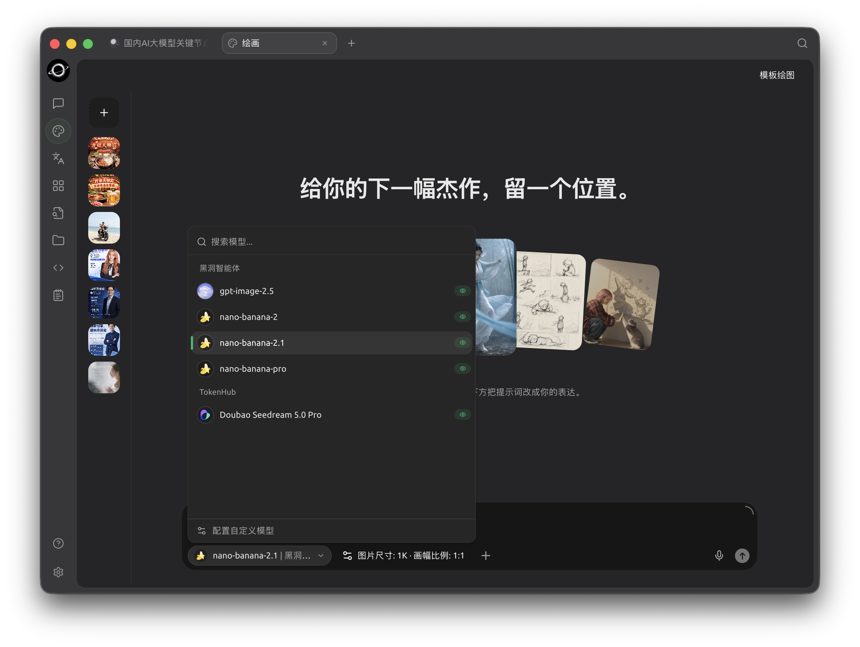Focus the 搜索模型 search field

tap(332, 242)
